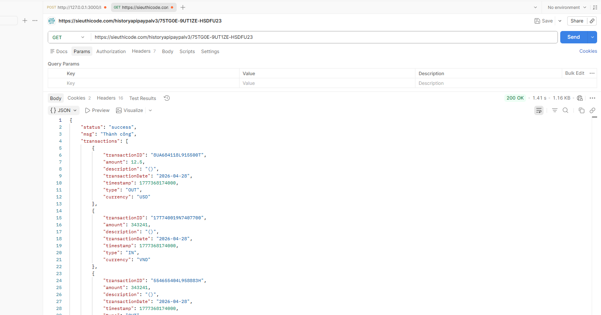Open the Test Results tab
The image size is (601, 315).
pyautogui.click(x=142, y=98)
